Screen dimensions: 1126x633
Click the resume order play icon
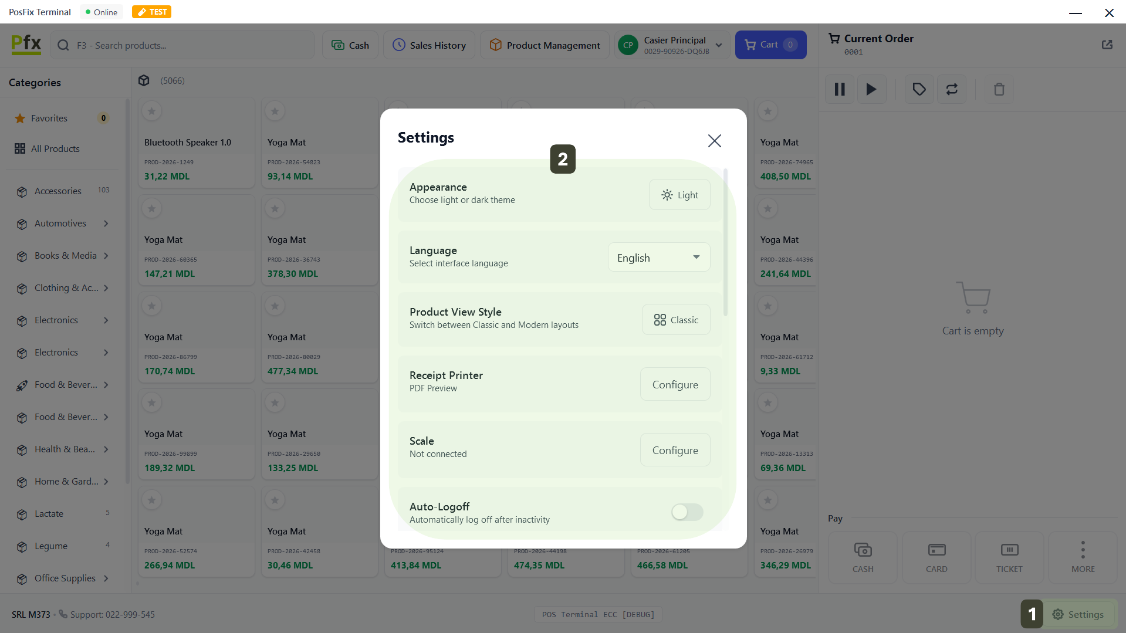click(871, 89)
